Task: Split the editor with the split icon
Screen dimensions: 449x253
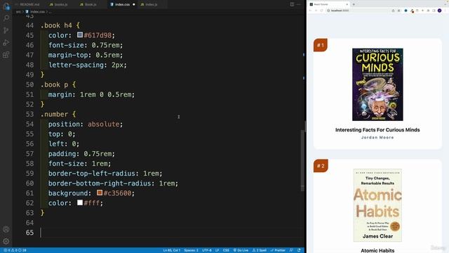Action: (x=292, y=4)
